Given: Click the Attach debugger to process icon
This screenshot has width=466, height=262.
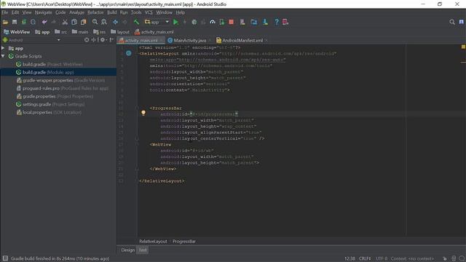Looking at the screenshot, I should point(221,22).
